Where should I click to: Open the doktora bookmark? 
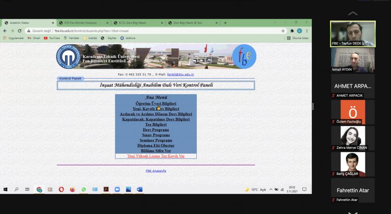(x=128, y=38)
